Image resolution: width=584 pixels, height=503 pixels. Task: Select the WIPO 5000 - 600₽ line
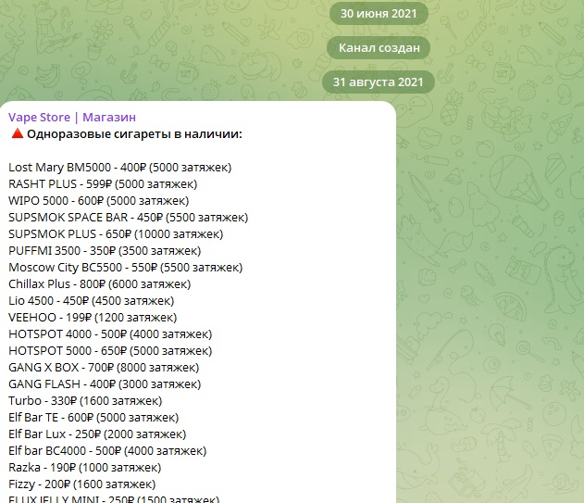(99, 201)
